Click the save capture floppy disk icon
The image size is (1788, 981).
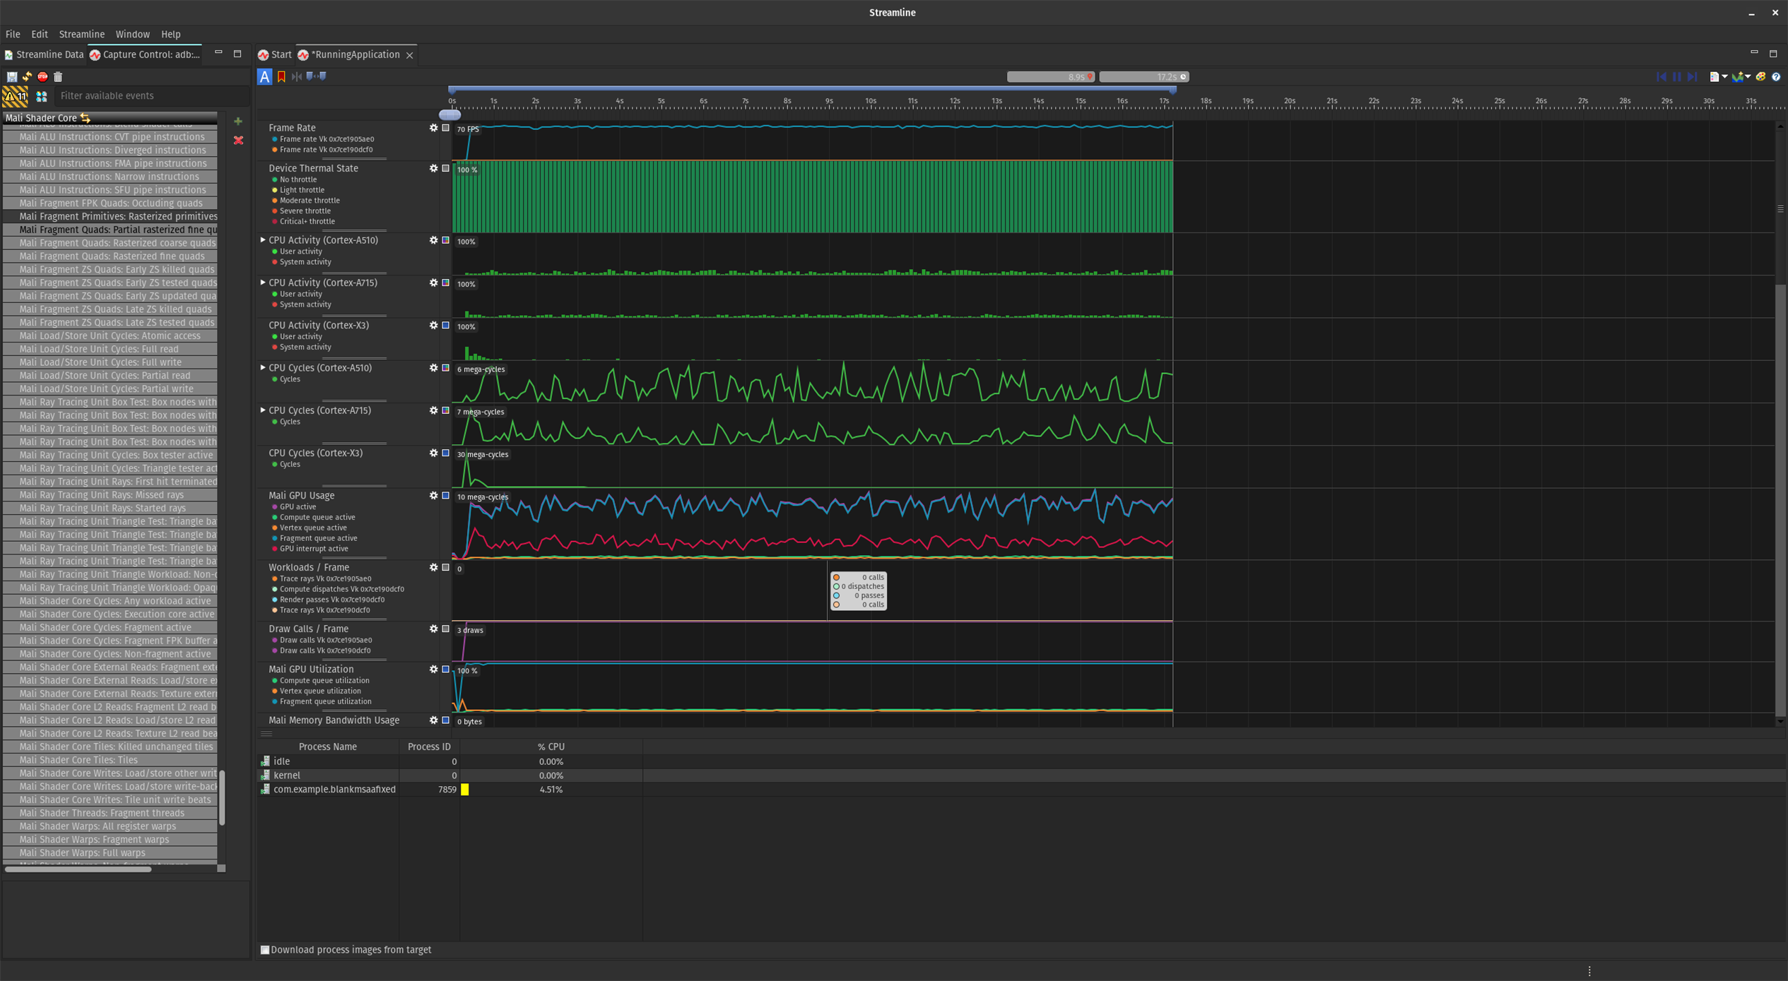12,76
